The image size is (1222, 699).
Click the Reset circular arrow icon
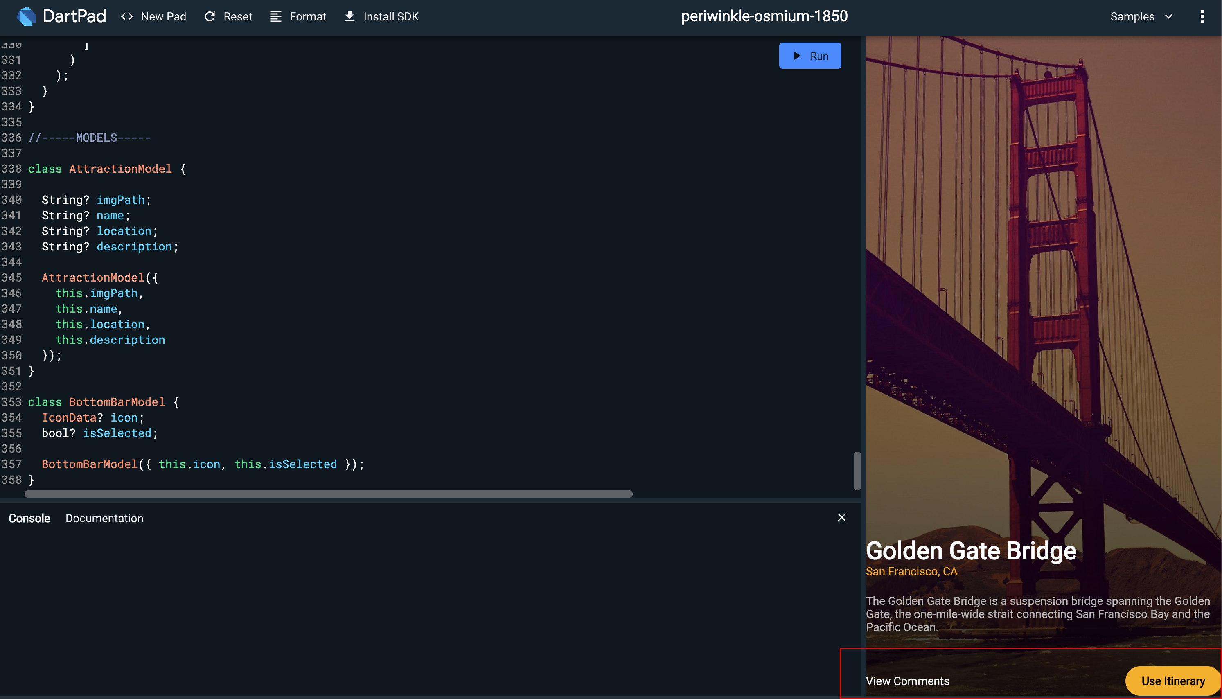(x=210, y=16)
